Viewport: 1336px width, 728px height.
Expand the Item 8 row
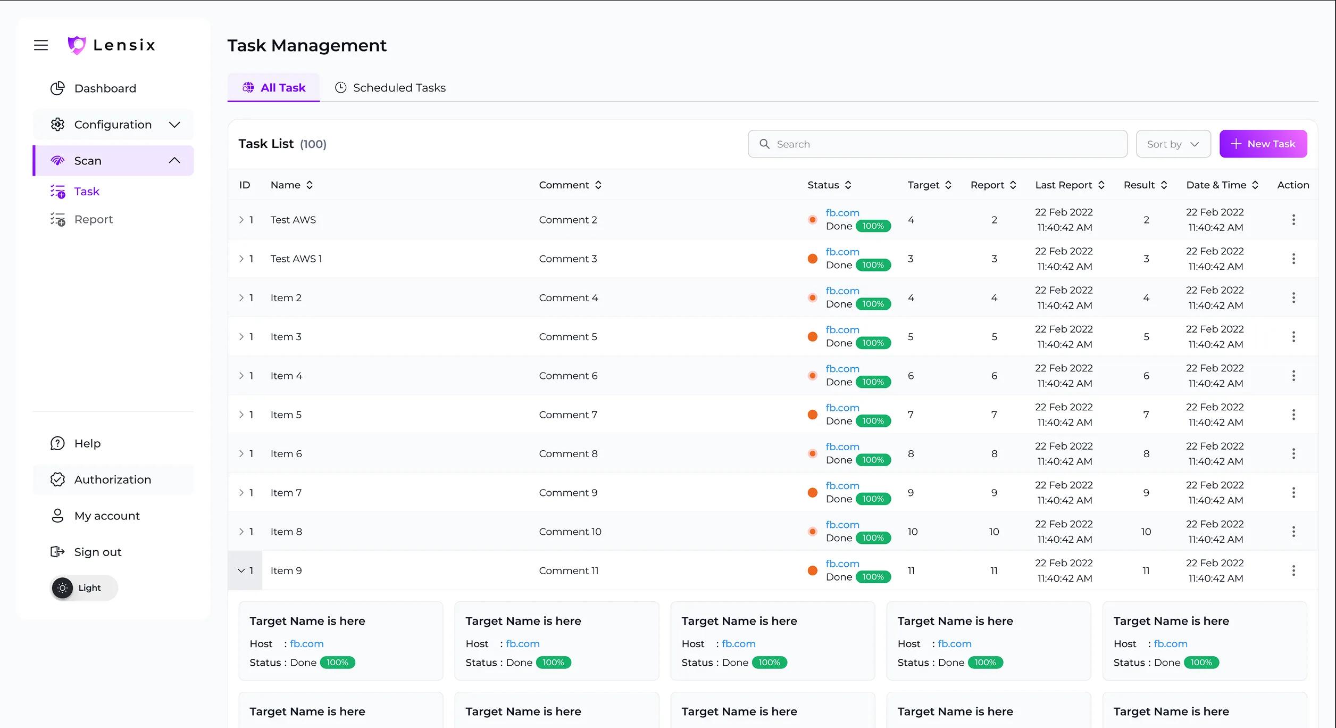click(241, 532)
